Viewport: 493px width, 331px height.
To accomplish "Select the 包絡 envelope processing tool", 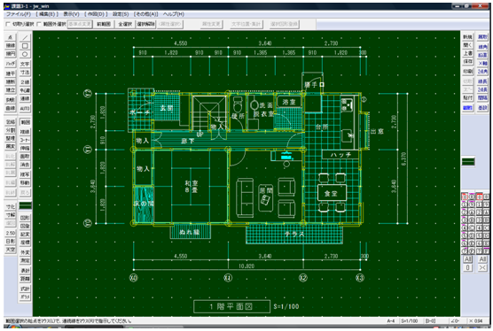I will [11, 122].
